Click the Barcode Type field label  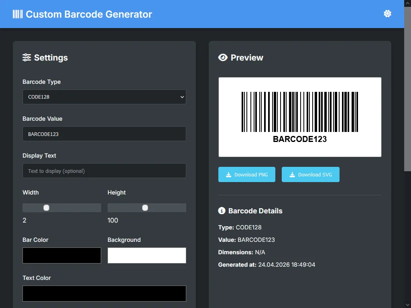click(x=42, y=82)
